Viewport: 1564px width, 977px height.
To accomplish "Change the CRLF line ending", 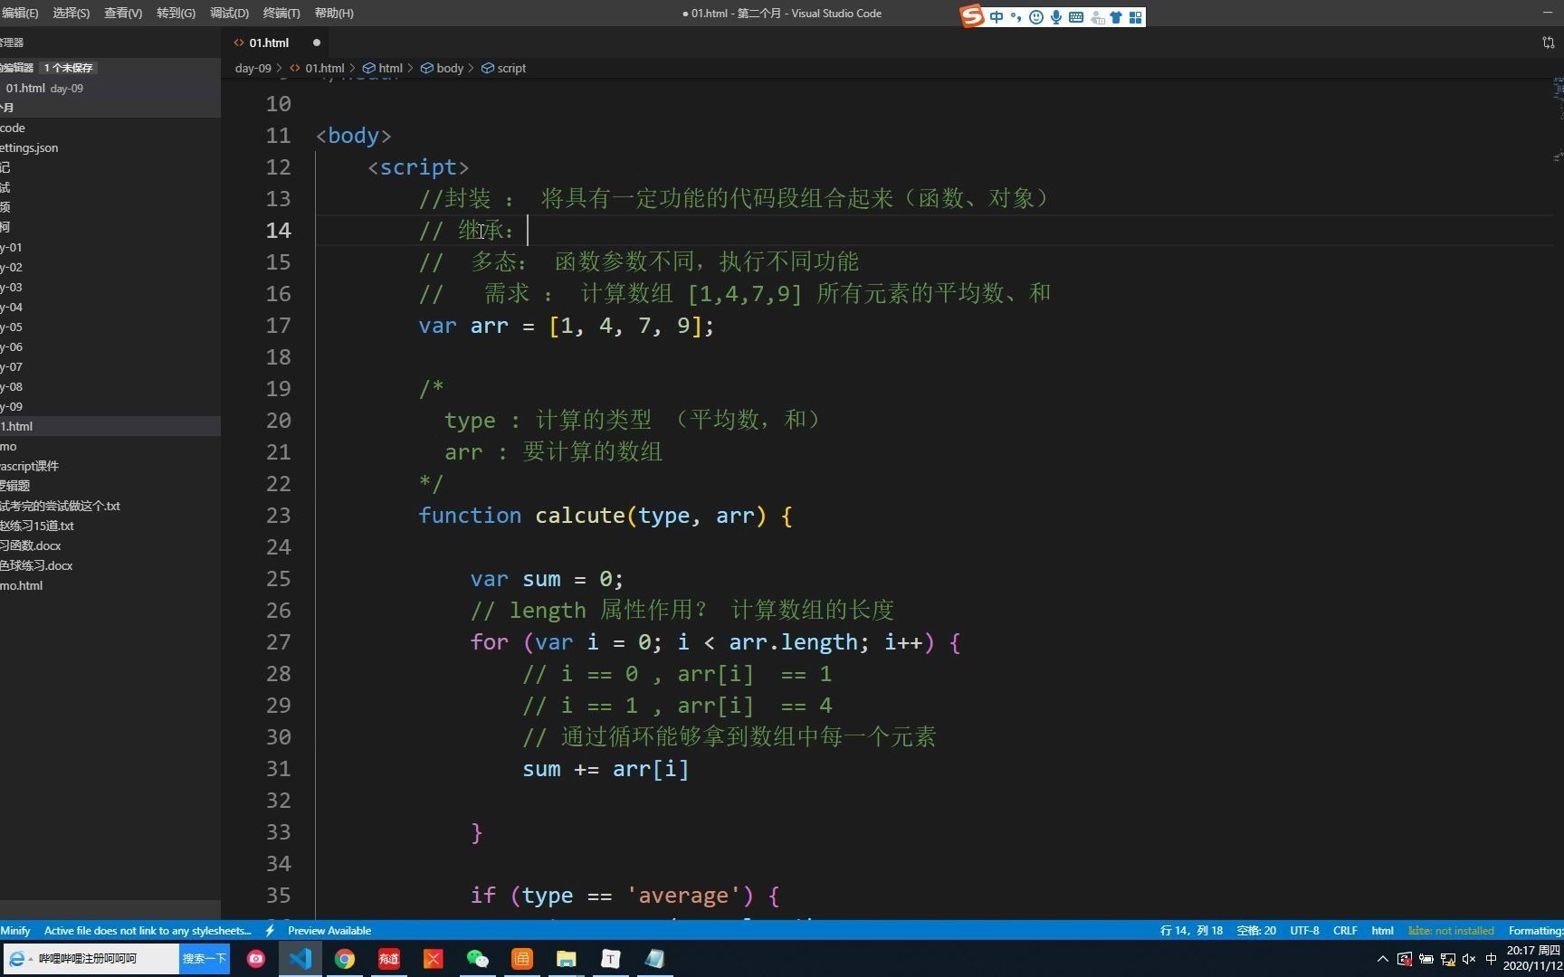I will [x=1345, y=930].
